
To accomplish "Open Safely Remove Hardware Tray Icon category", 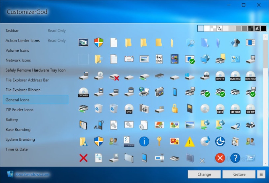I will tap(36, 70).
